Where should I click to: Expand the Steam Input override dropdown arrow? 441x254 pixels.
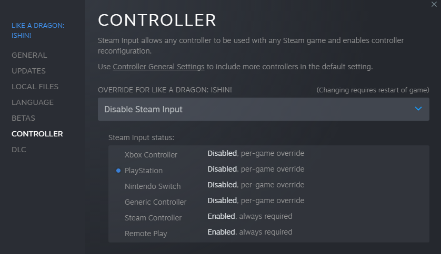418,109
